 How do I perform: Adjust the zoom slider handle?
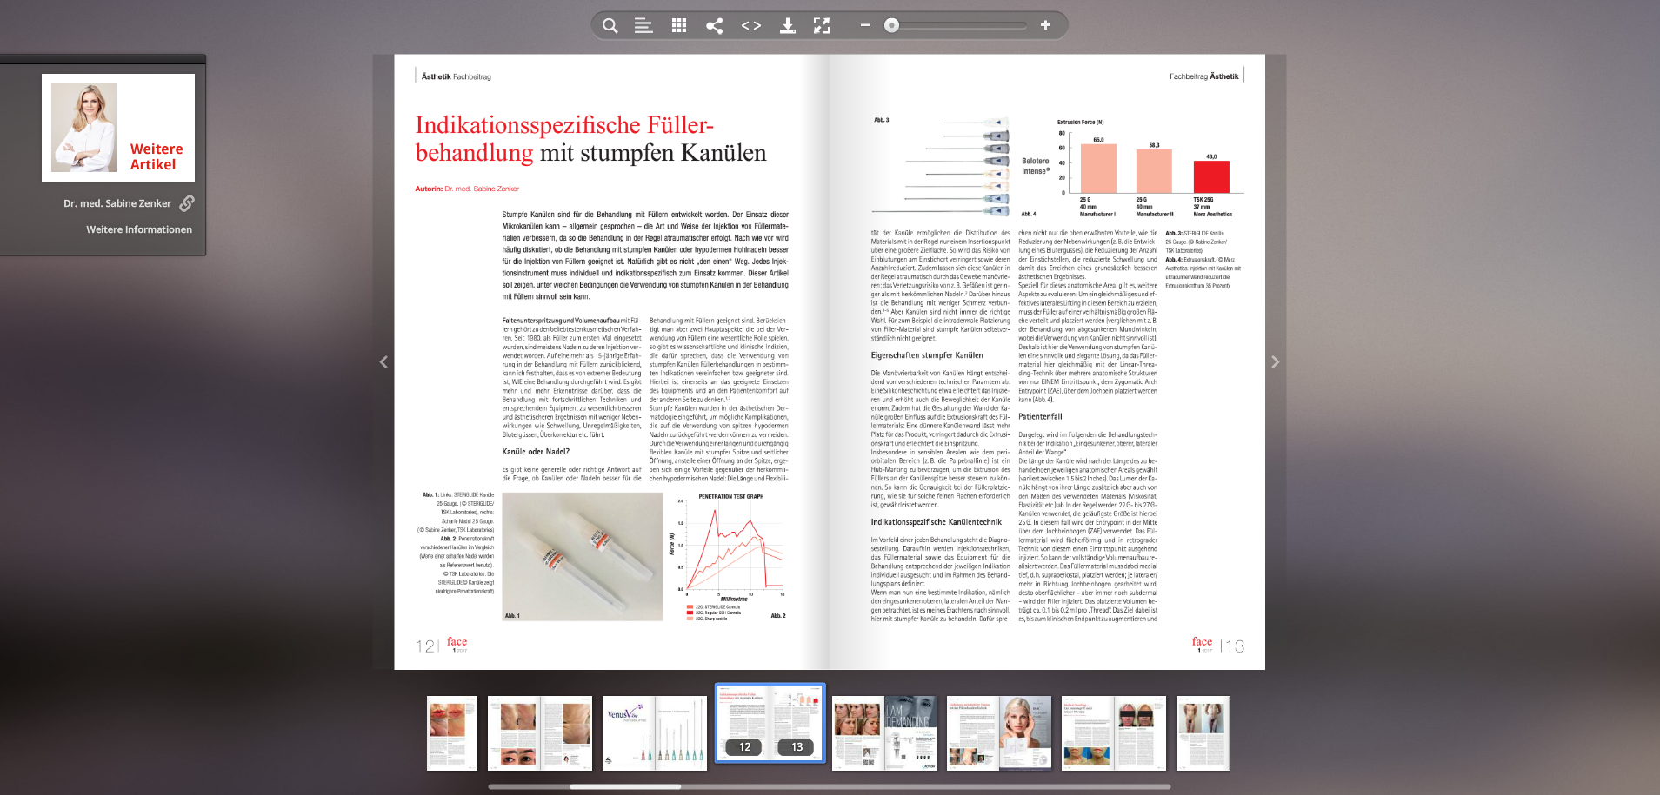tap(891, 25)
